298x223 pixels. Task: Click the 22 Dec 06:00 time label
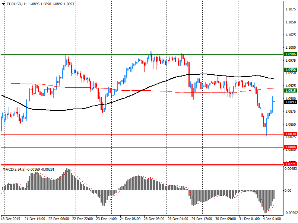pyautogui.click(x=59, y=219)
